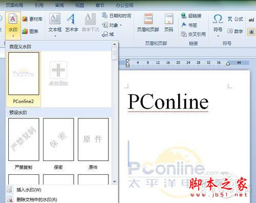Insert 艺术字 word art
The width and height of the screenshot is (256, 203).
pyautogui.click(x=72, y=23)
